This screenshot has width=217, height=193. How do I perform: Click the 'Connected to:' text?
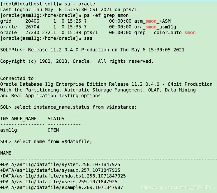point(18,79)
